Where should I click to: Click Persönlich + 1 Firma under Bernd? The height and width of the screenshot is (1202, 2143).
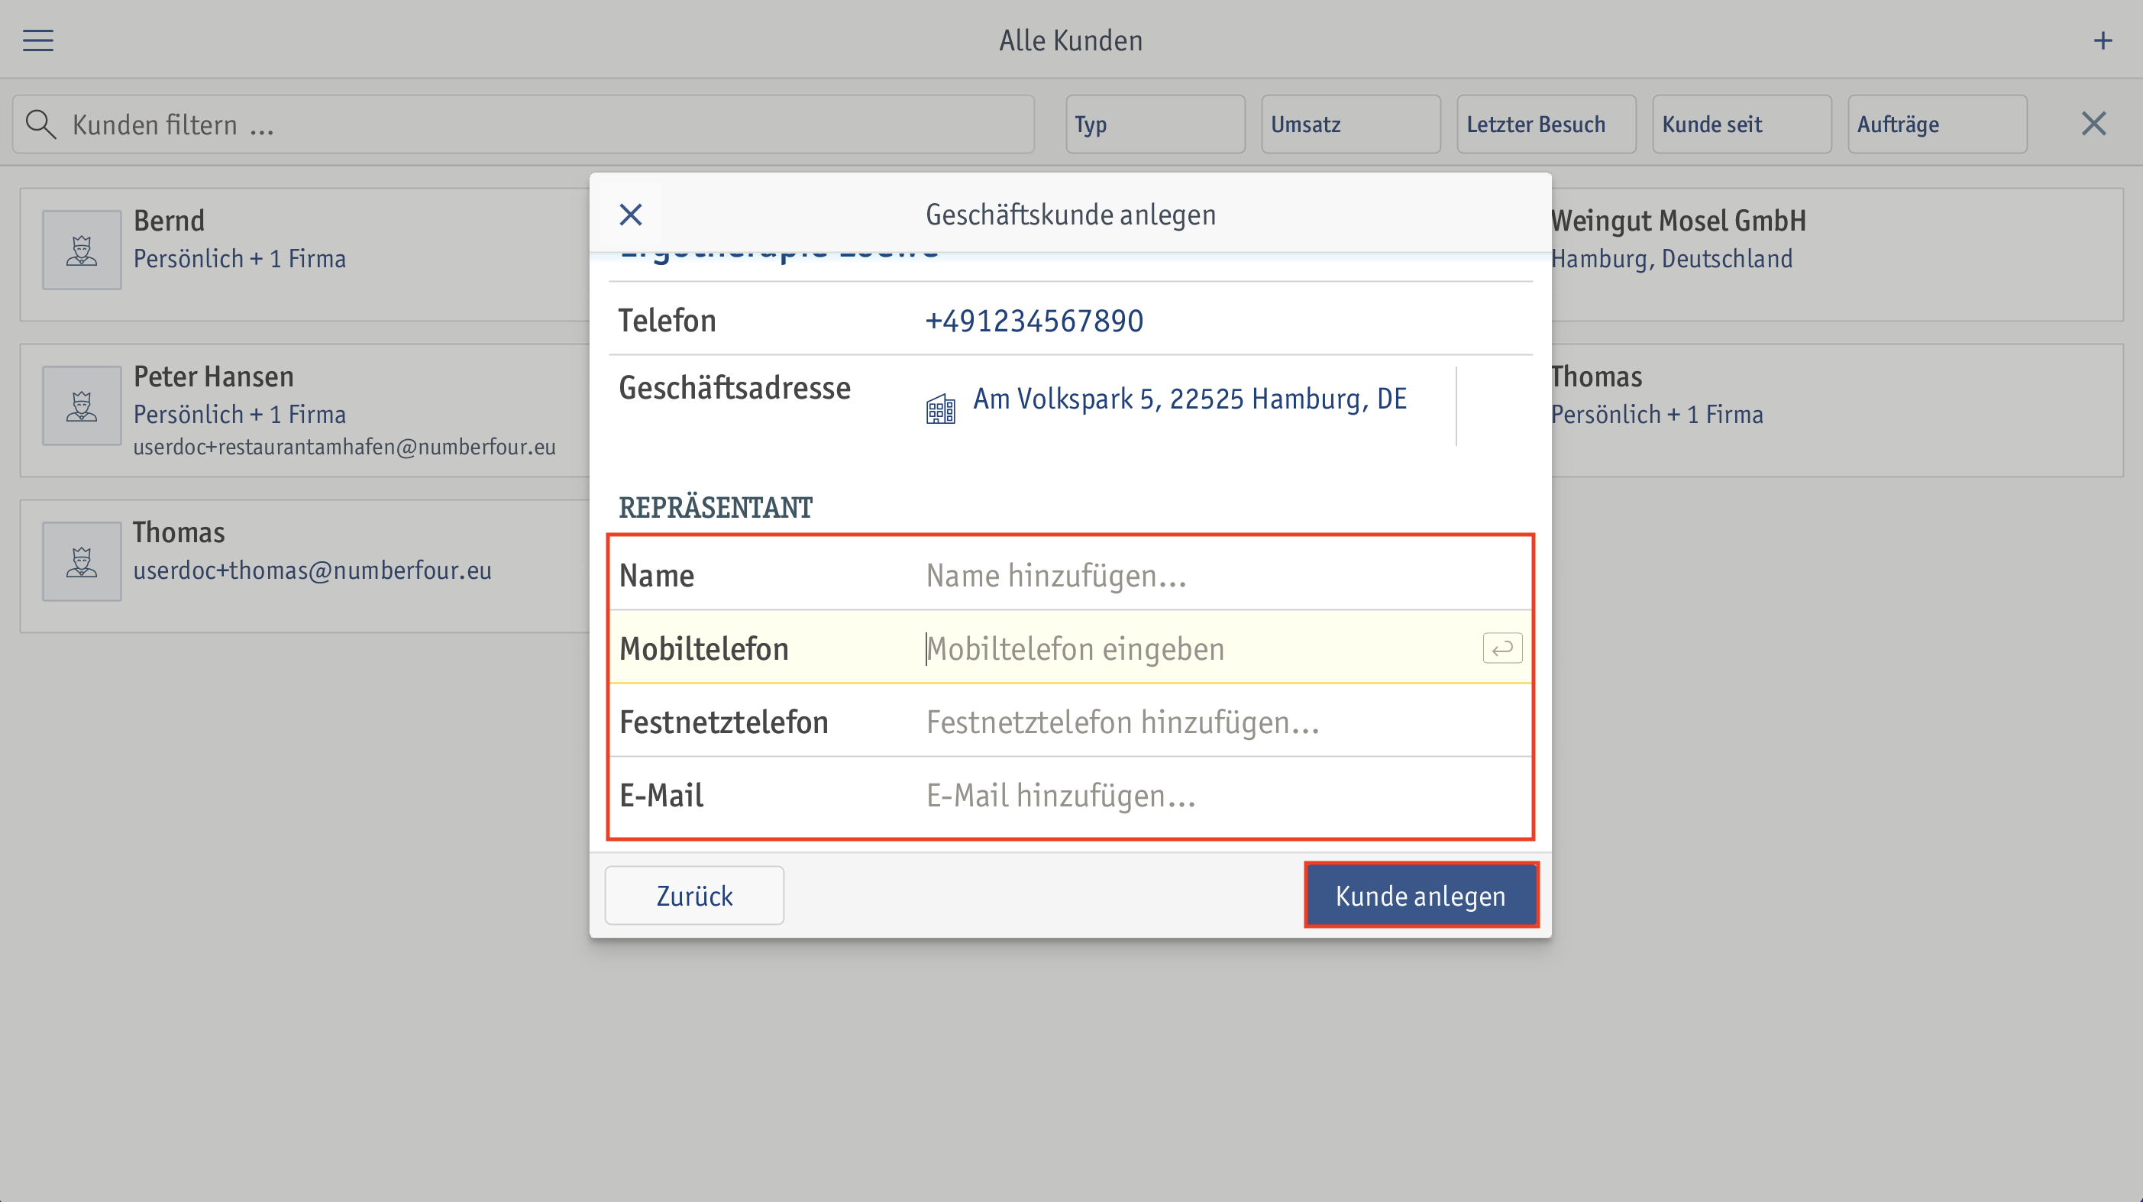coord(240,259)
